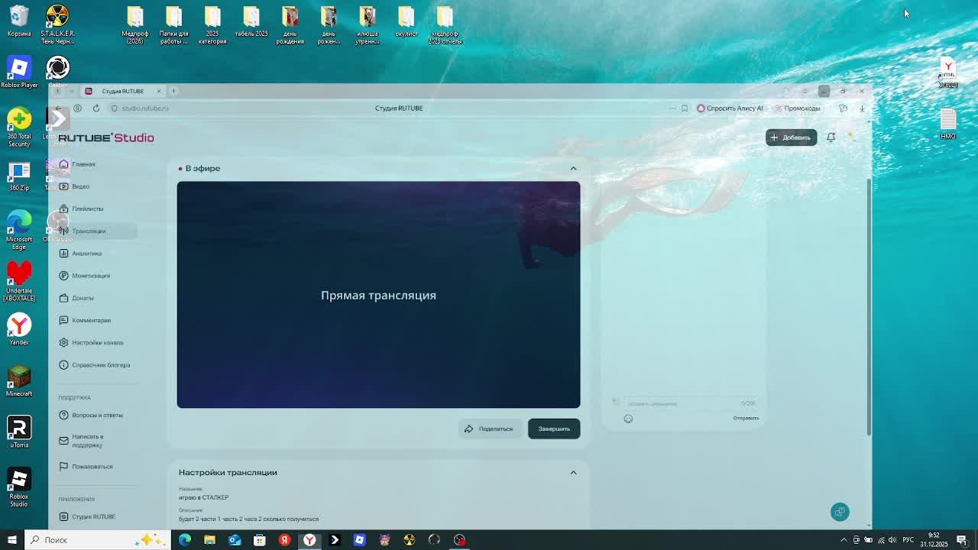This screenshot has height=550, width=978.
Task: Open Промокоды in the browser toolbar
Action: click(798, 108)
